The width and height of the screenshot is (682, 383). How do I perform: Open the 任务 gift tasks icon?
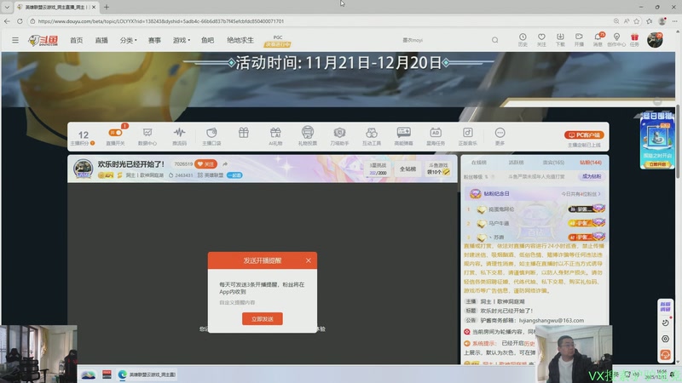tap(634, 40)
